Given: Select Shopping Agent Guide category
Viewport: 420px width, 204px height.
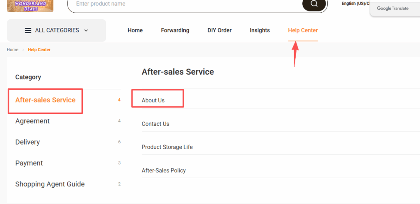Looking at the screenshot, I should pyautogui.click(x=50, y=184).
